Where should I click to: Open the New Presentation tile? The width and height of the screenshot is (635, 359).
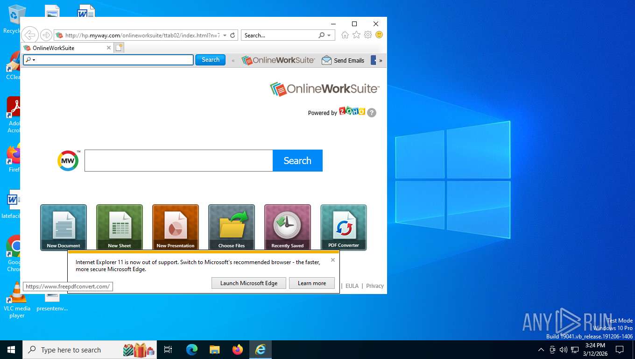176,227
